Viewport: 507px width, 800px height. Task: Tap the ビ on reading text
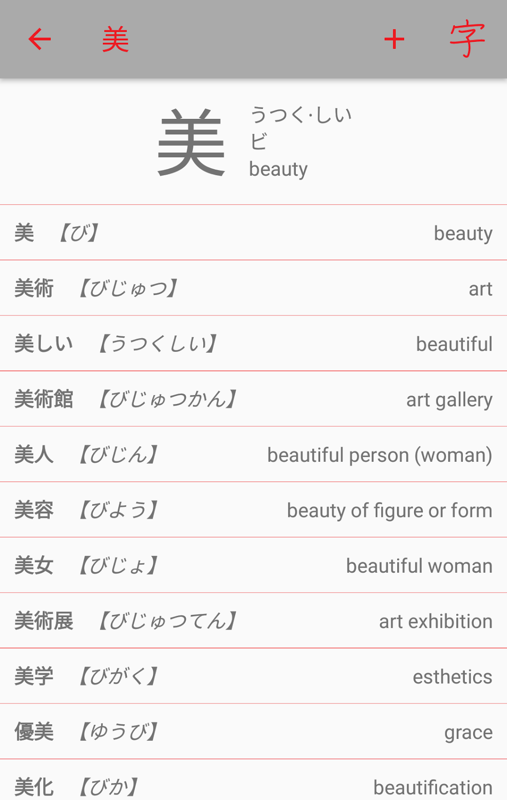[x=259, y=142]
